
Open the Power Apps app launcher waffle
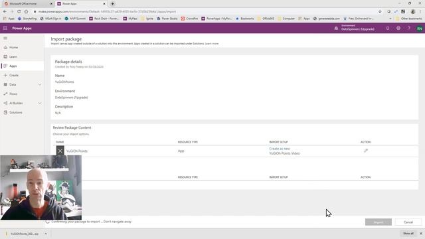tap(5, 28)
